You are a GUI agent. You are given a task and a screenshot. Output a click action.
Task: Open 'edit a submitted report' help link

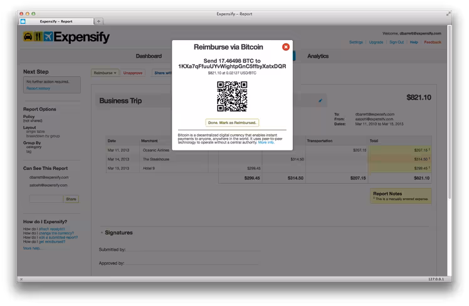pyautogui.click(x=58, y=237)
